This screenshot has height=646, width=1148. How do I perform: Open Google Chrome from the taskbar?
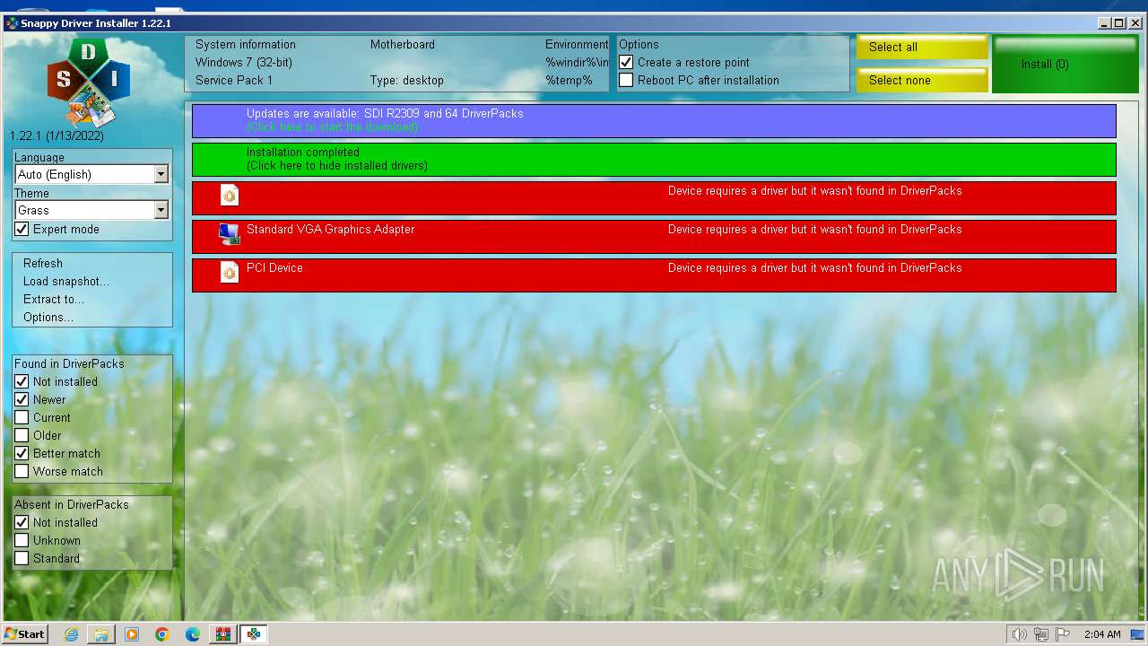point(162,634)
